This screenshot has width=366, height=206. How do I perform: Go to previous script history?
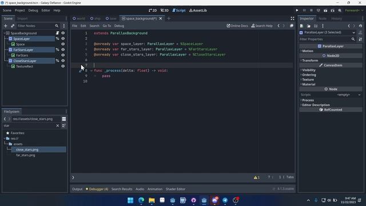coord(279,26)
